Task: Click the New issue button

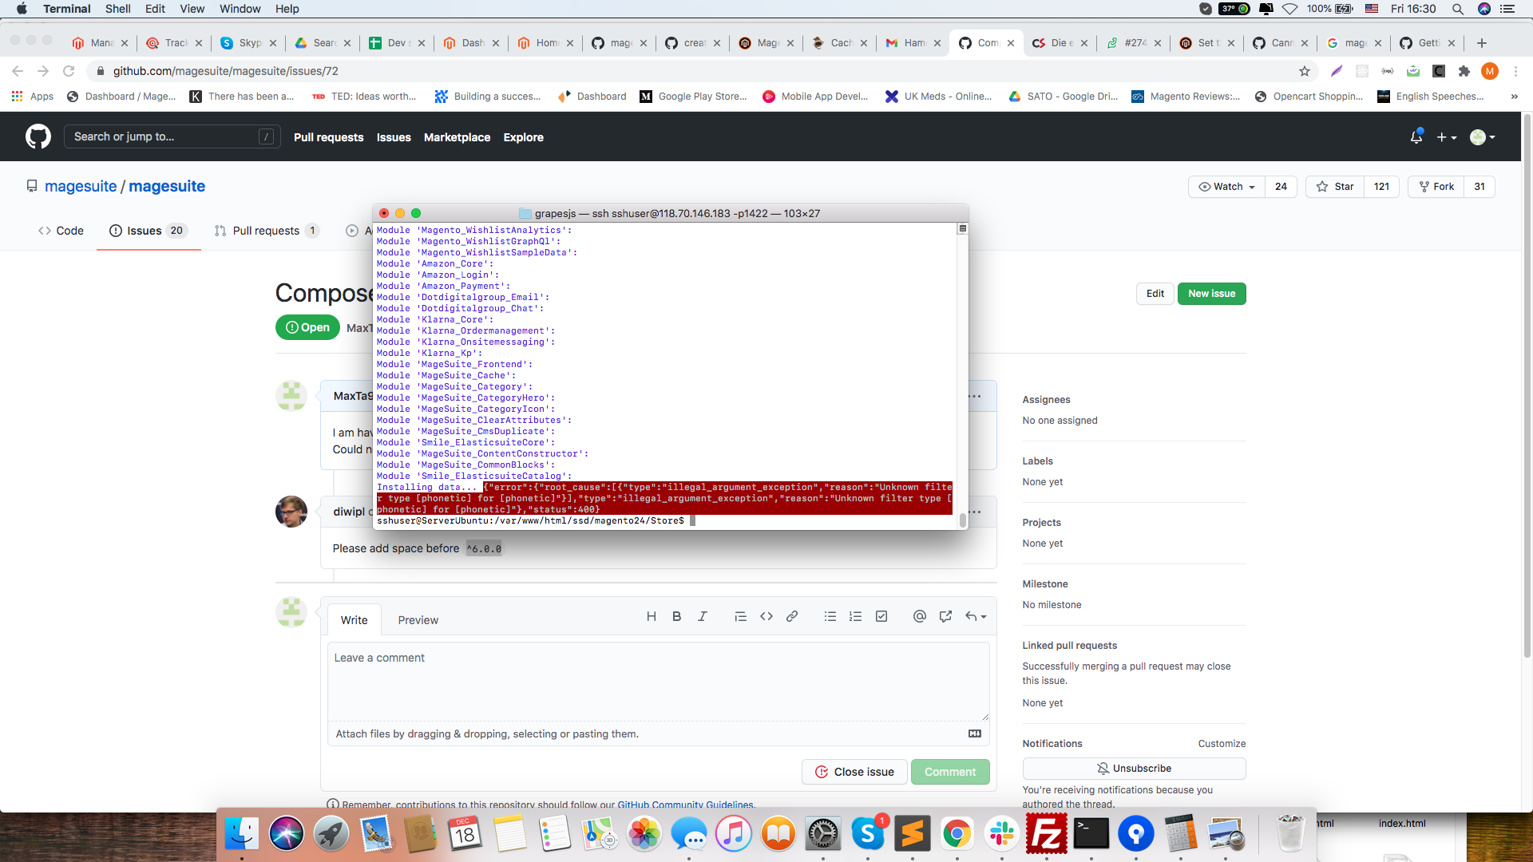Action: coord(1211,293)
